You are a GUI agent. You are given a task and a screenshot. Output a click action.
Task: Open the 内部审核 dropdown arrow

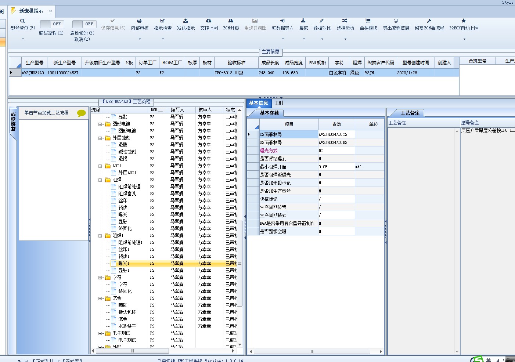(x=140, y=39)
